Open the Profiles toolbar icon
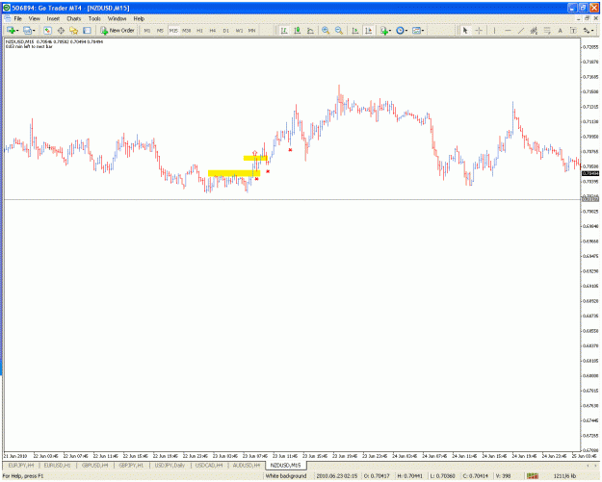The image size is (602, 482). [27, 30]
